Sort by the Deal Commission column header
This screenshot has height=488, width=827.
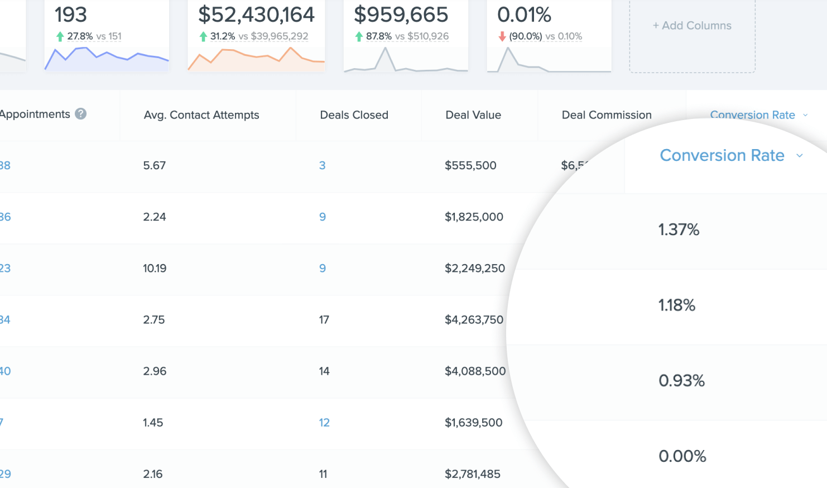607,115
